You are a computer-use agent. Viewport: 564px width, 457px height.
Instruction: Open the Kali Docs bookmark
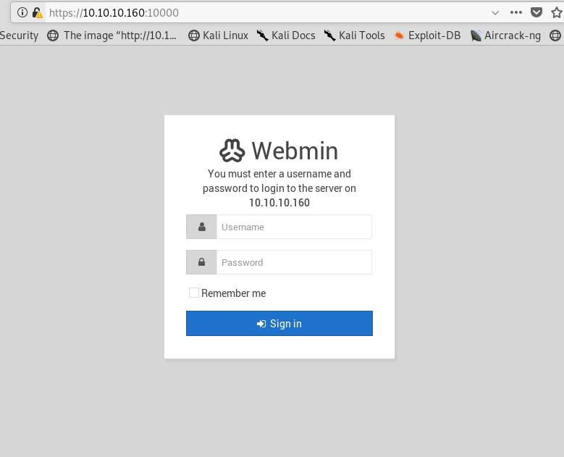(286, 35)
